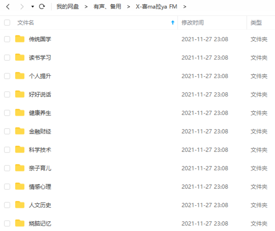Image resolution: width=275 pixels, height=231 pixels.
Task: Toggle sort direction via blue up arrow
Action: 173,22
